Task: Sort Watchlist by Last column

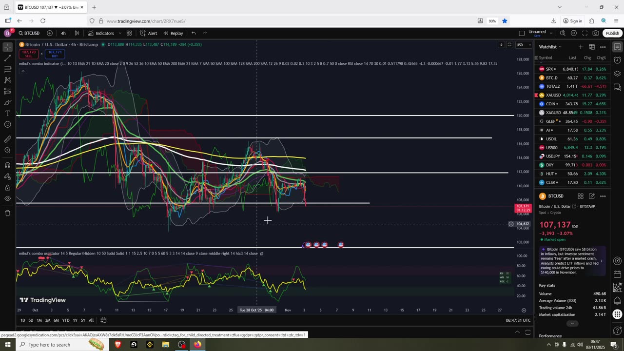Action: coord(572,58)
